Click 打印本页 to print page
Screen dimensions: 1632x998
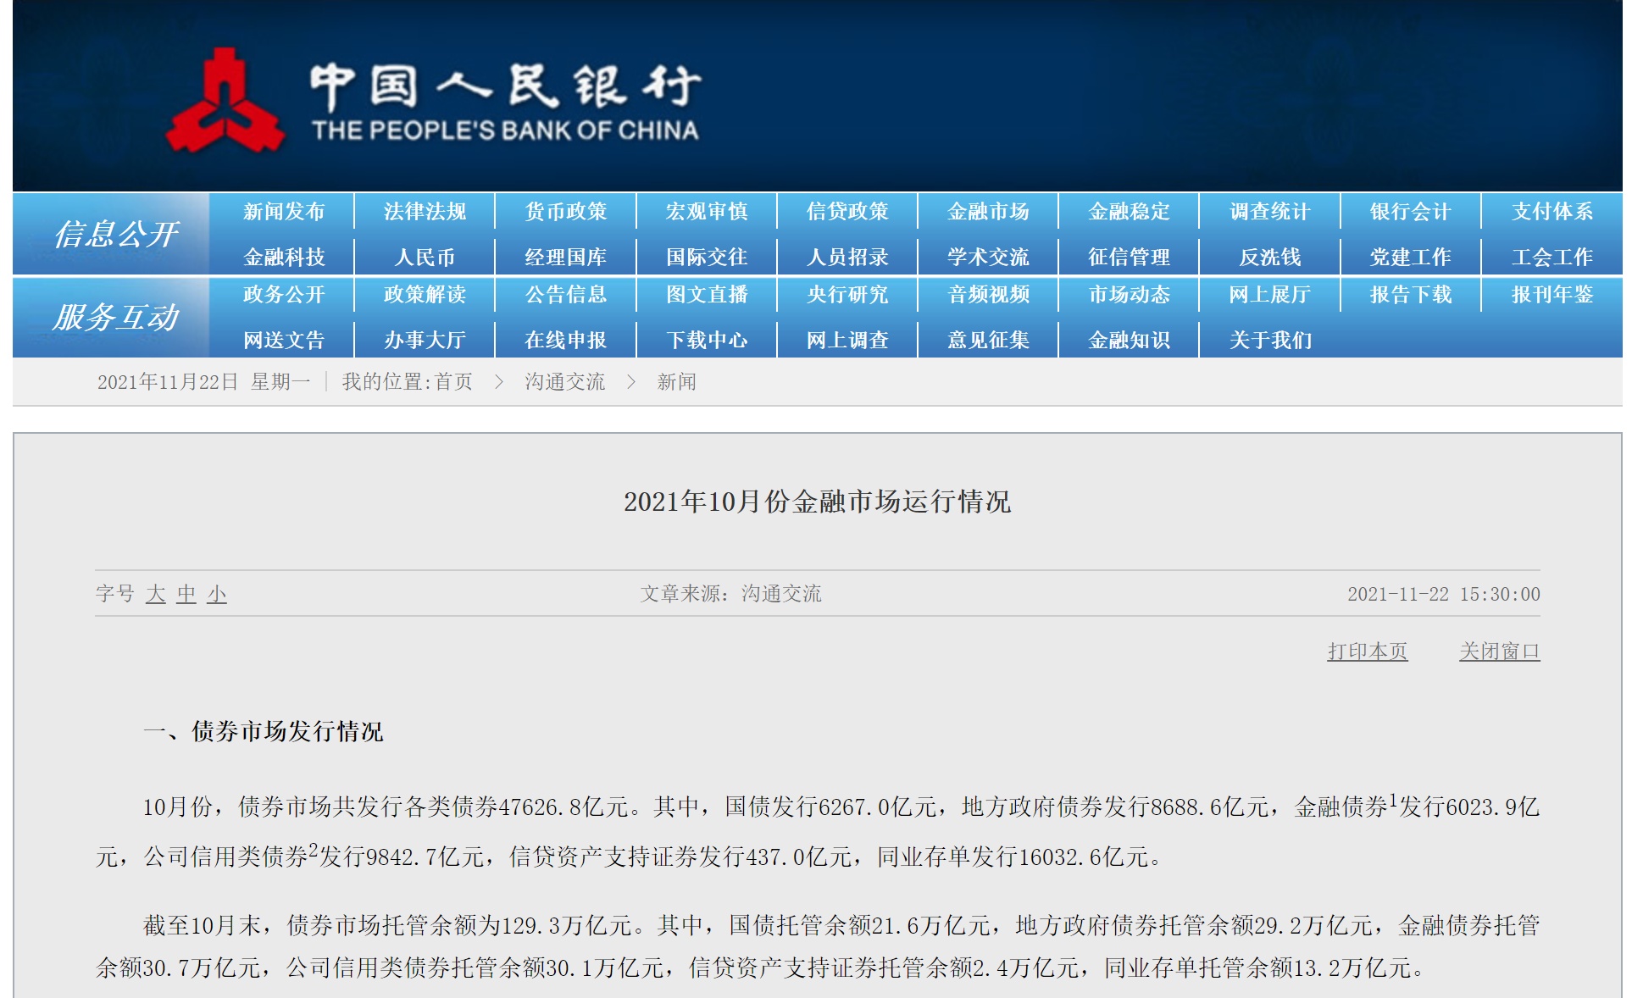1367,651
